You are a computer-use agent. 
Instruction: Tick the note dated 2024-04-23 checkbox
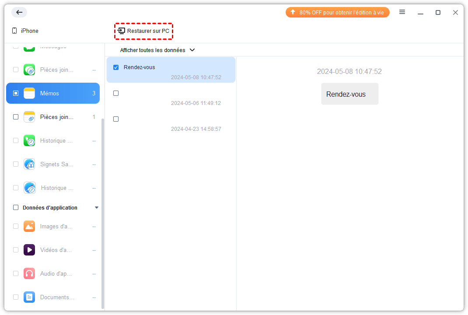[x=116, y=119]
